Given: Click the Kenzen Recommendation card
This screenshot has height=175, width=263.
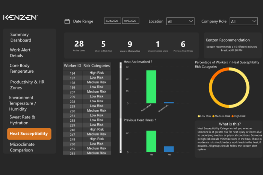Looking at the screenshot, I should pyautogui.click(x=233, y=45).
